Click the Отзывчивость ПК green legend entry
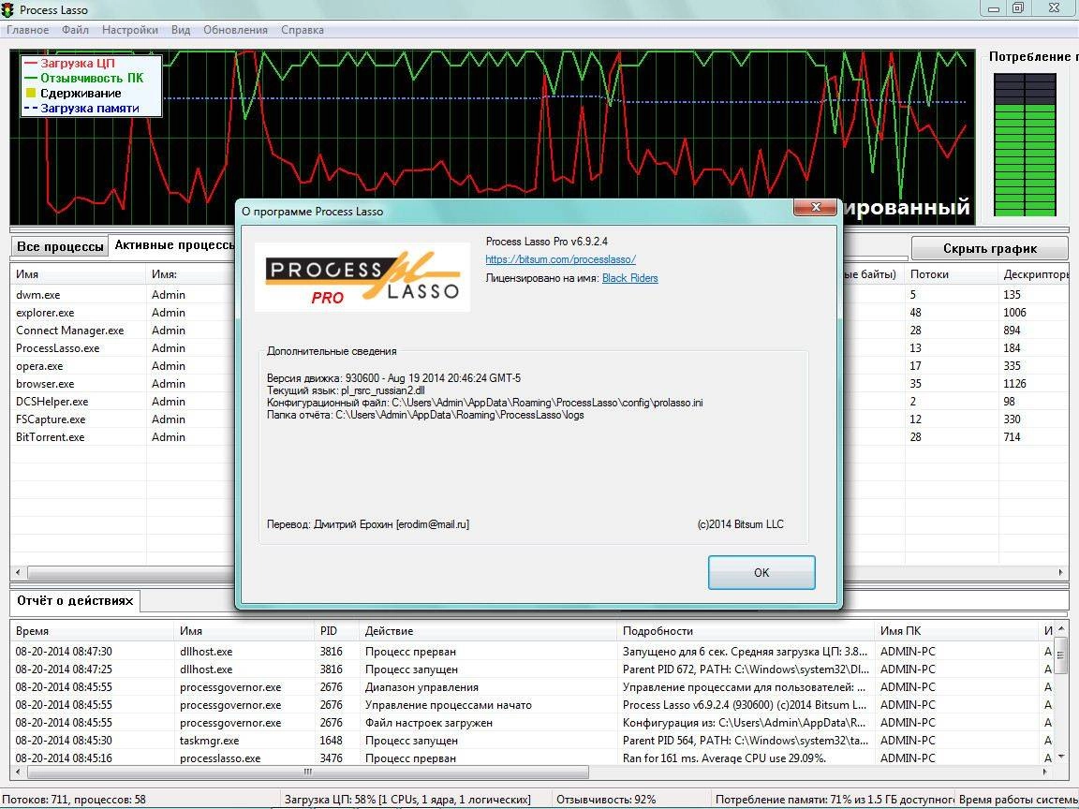1079x809 pixels. pos(84,79)
